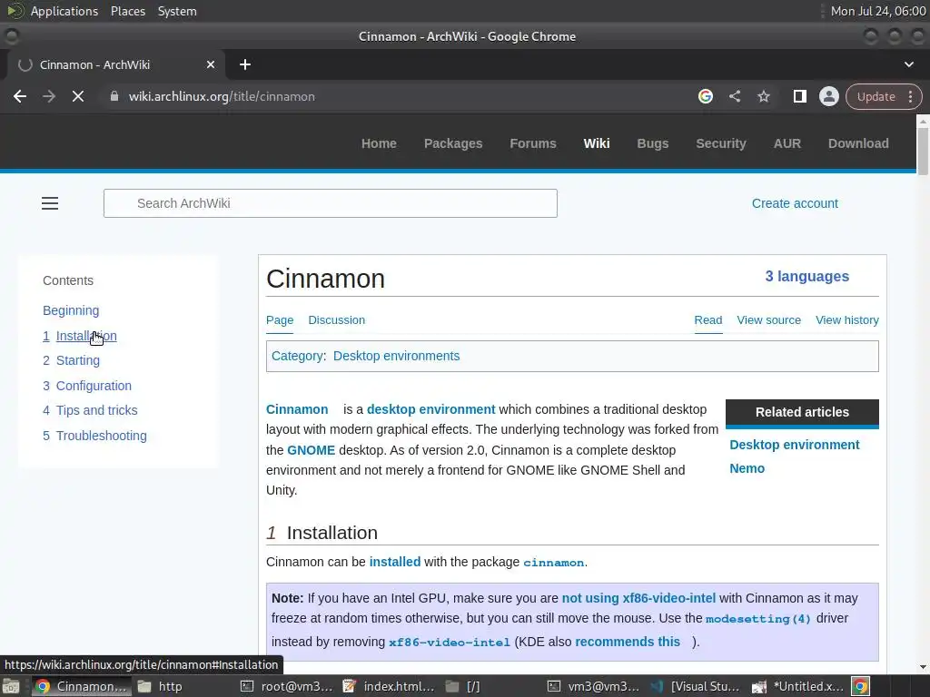Open the Chrome side panel icon
The height and width of the screenshot is (697, 930).
click(799, 96)
